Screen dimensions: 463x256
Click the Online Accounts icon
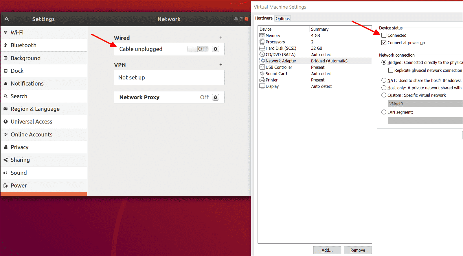pos(5,134)
